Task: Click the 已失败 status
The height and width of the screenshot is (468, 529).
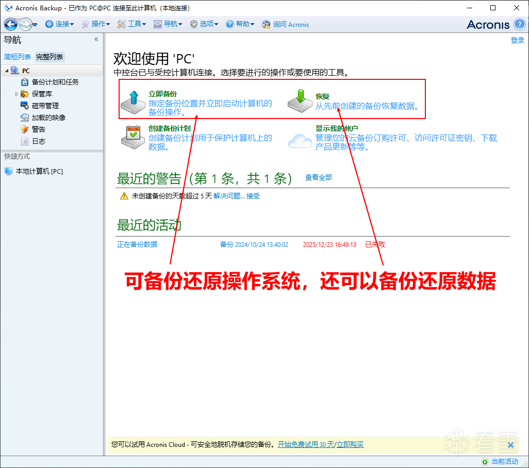Action: pyautogui.click(x=375, y=244)
